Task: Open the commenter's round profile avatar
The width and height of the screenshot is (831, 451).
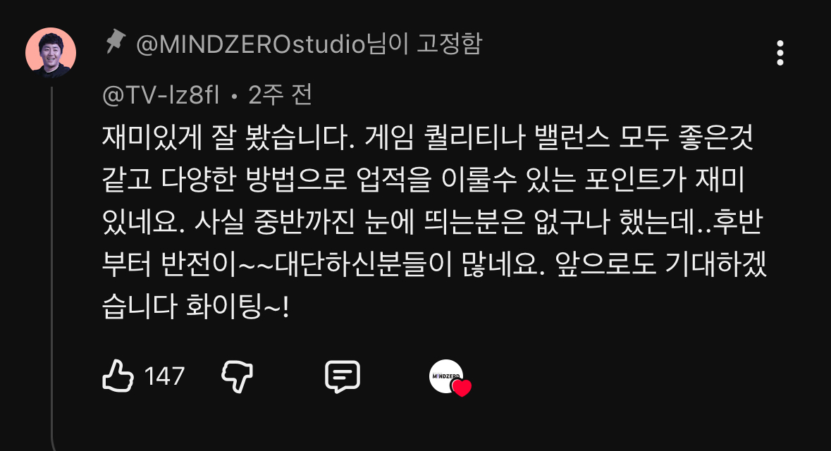Action: [51, 53]
